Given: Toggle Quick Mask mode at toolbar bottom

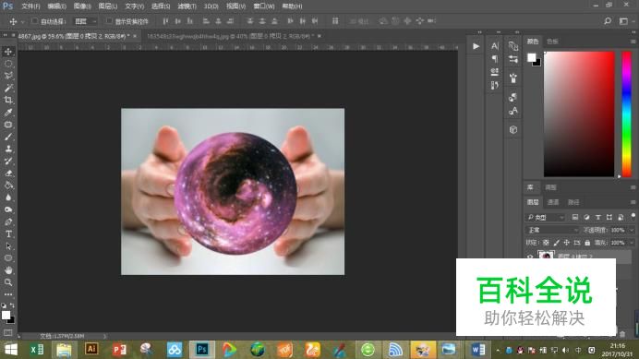Looking at the screenshot, I should pyautogui.click(x=7, y=332).
